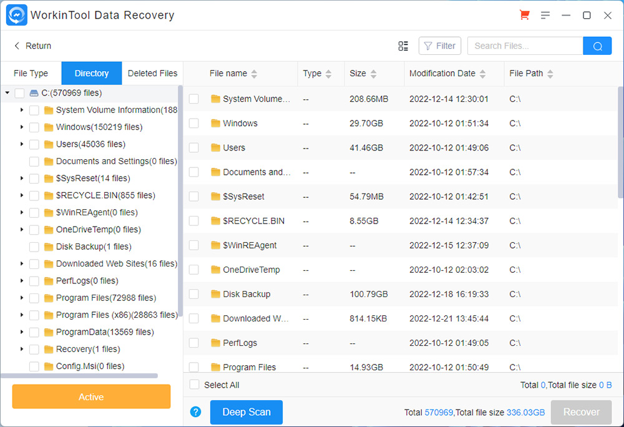Click the WorkinTool app logo icon
This screenshot has width=624, height=427.
pos(17,15)
